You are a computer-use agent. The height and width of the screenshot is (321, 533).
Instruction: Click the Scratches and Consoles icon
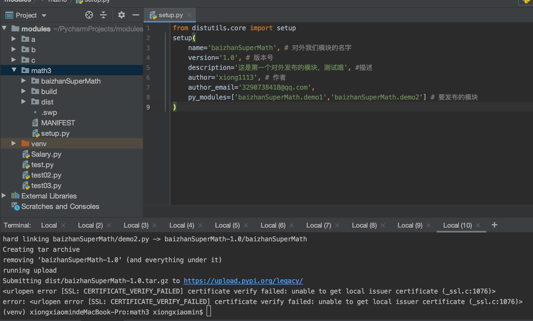15,206
